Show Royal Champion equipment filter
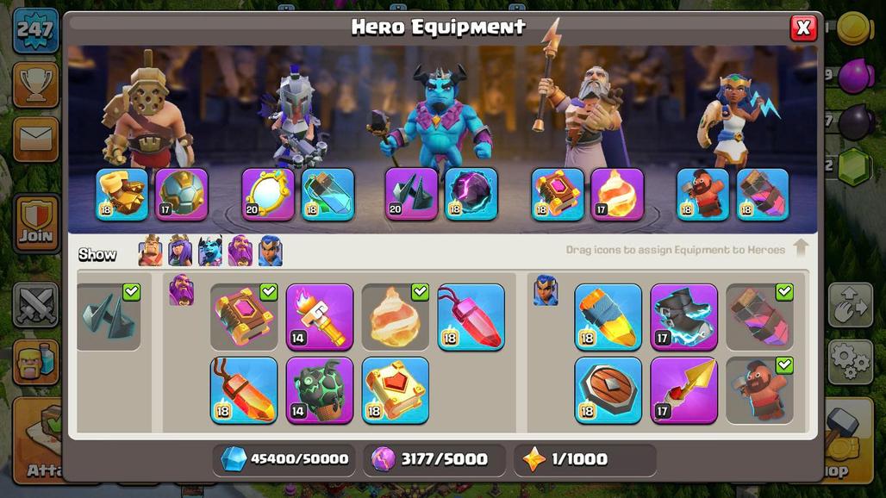886x498 pixels. [270, 251]
